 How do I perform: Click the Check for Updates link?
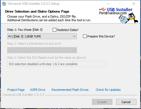pos(108,90)
